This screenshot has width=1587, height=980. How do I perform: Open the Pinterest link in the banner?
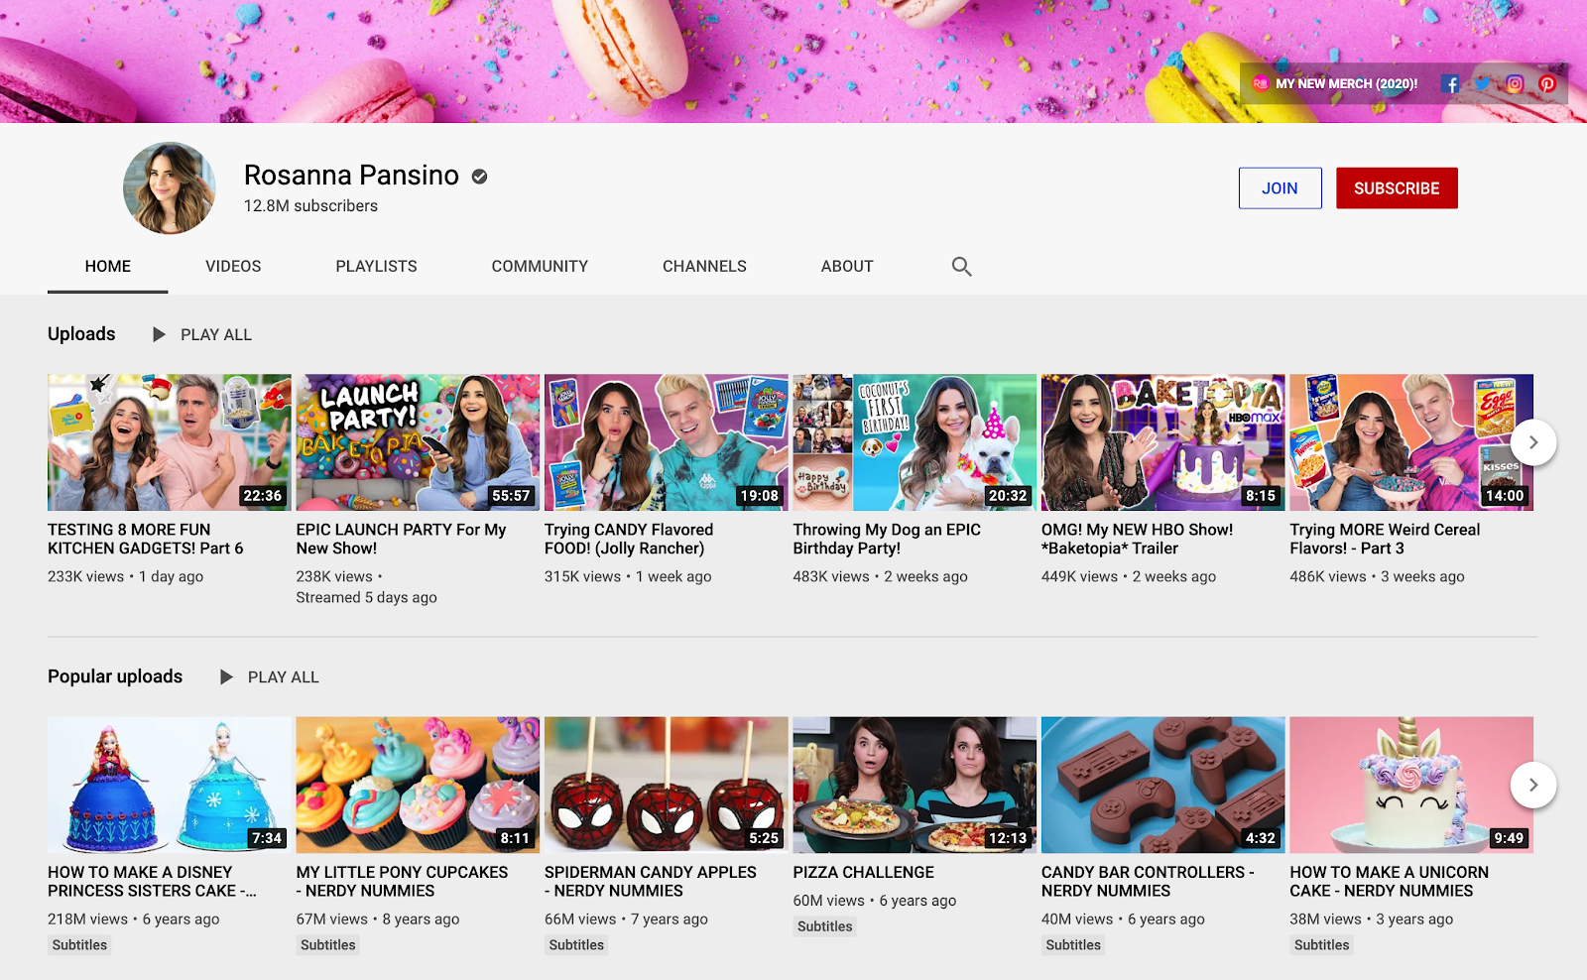1547,84
